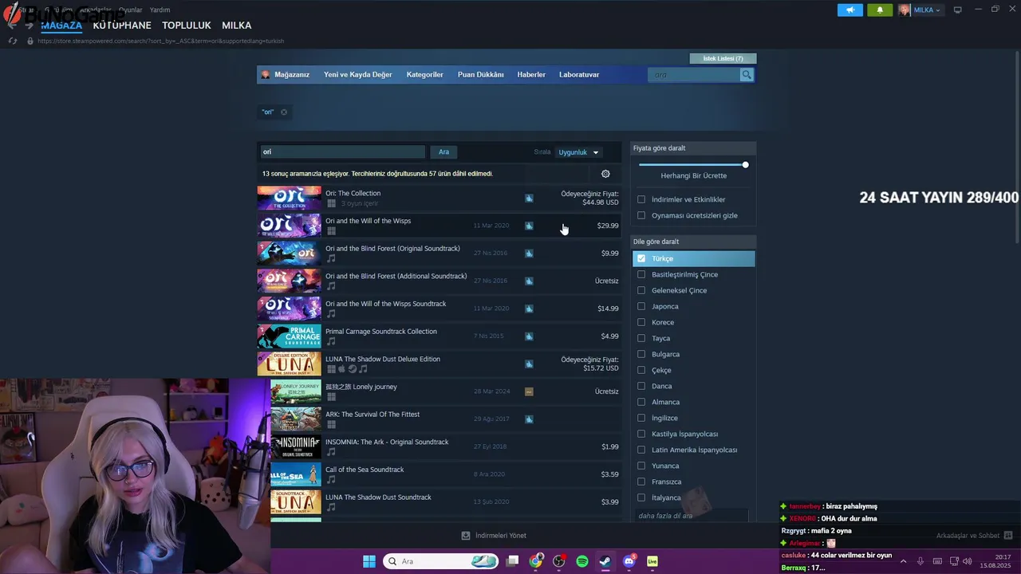
Task: Navigate back with the left arrow
Action: click(x=13, y=26)
